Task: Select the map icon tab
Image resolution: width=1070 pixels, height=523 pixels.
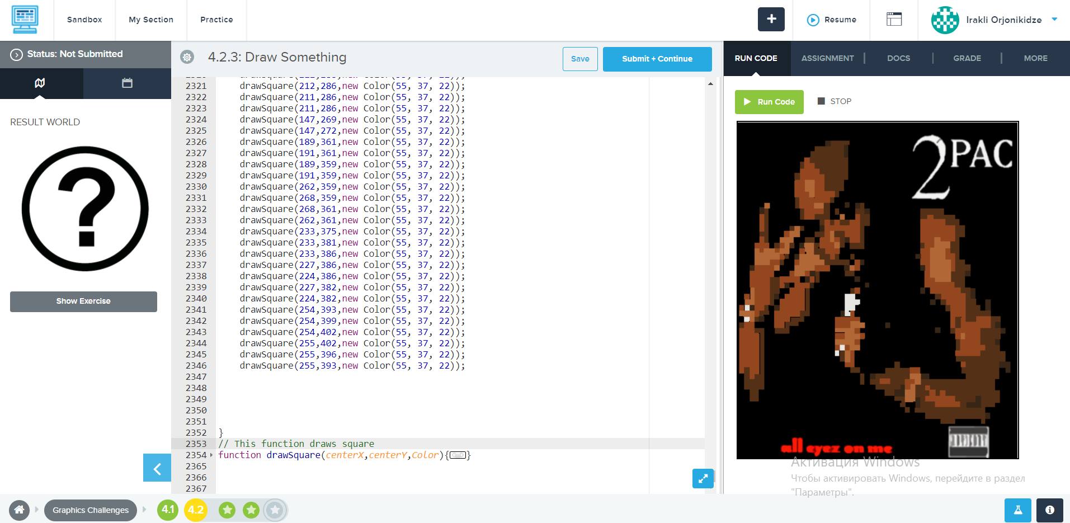Action: tap(40, 83)
